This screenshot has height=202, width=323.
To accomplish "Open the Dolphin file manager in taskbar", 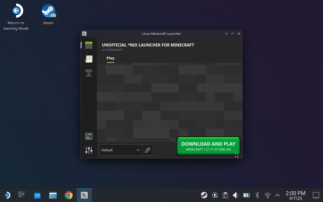I will coord(53,195).
